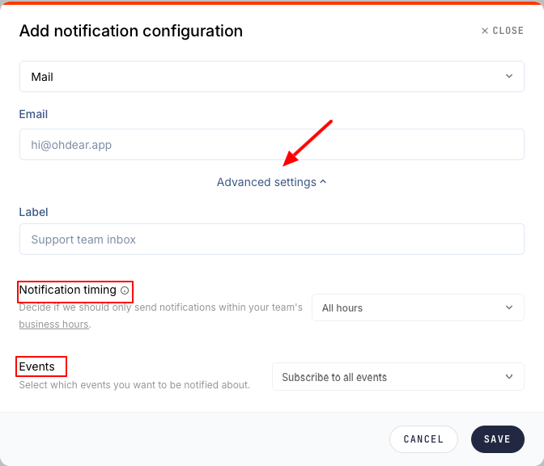Image resolution: width=544 pixels, height=466 pixels.
Task: Click the Add notification configuration title
Action: pyautogui.click(x=131, y=32)
